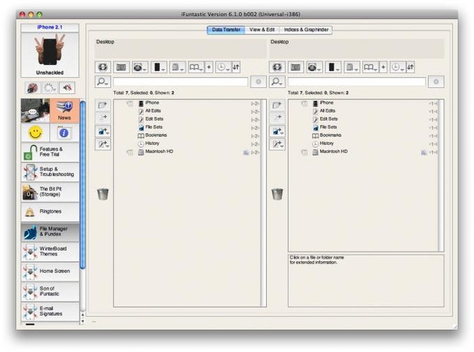Image resolution: width=474 pixels, height=352 pixels.
Task: Click Macintosh HD action icon in right pane
Action: (424, 153)
